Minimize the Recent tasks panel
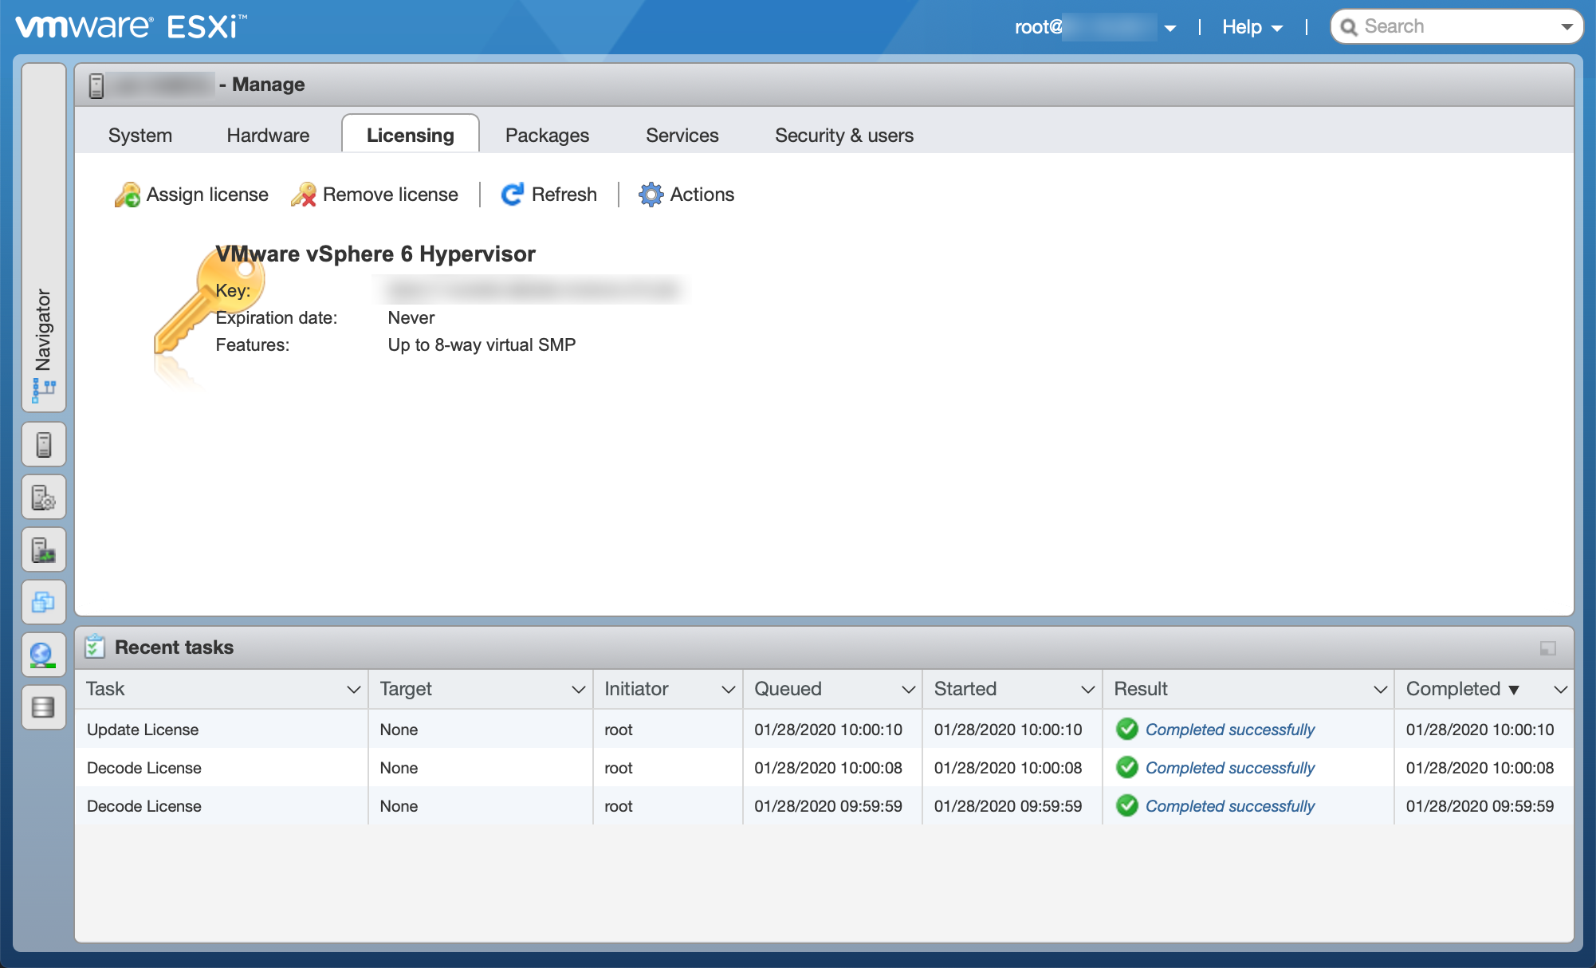Viewport: 1596px width, 968px height. (1547, 648)
